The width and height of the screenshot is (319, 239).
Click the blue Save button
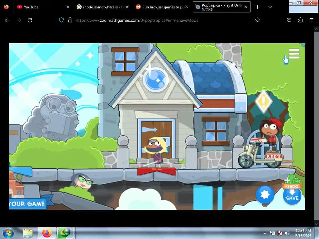coord(292,196)
